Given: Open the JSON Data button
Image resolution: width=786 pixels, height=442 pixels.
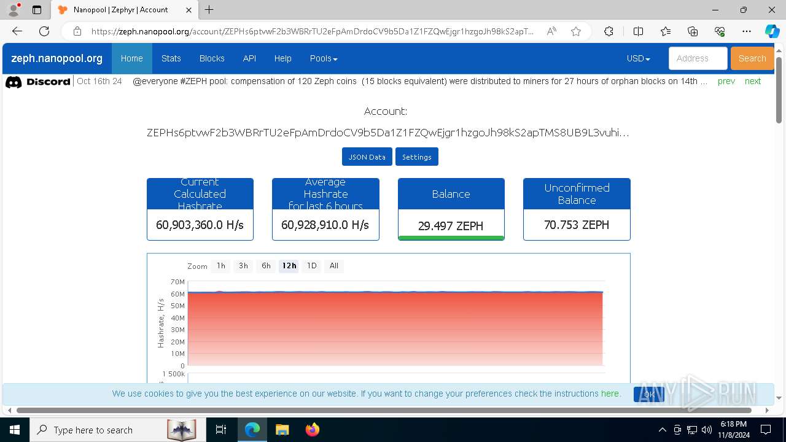Looking at the screenshot, I should (x=367, y=157).
